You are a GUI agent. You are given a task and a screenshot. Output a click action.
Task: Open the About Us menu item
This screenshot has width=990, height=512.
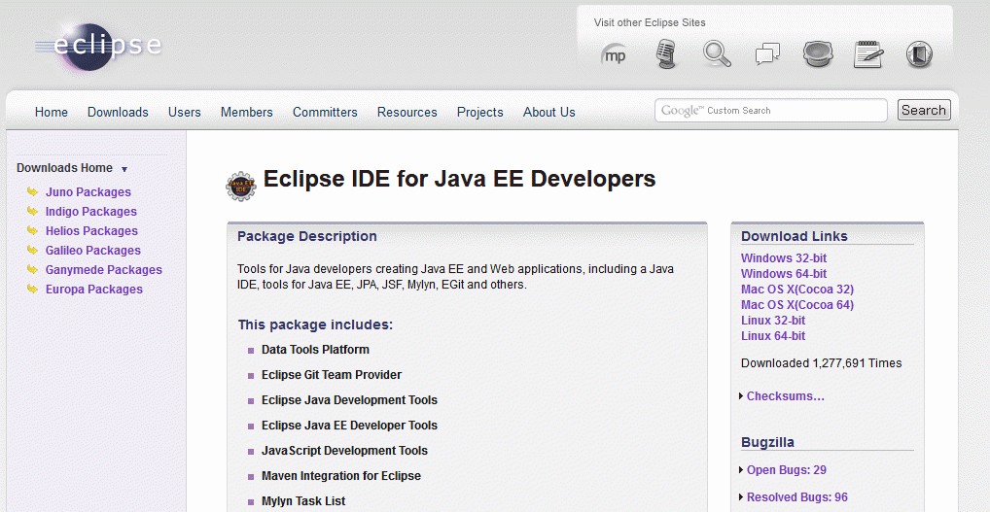click(548, 113)
